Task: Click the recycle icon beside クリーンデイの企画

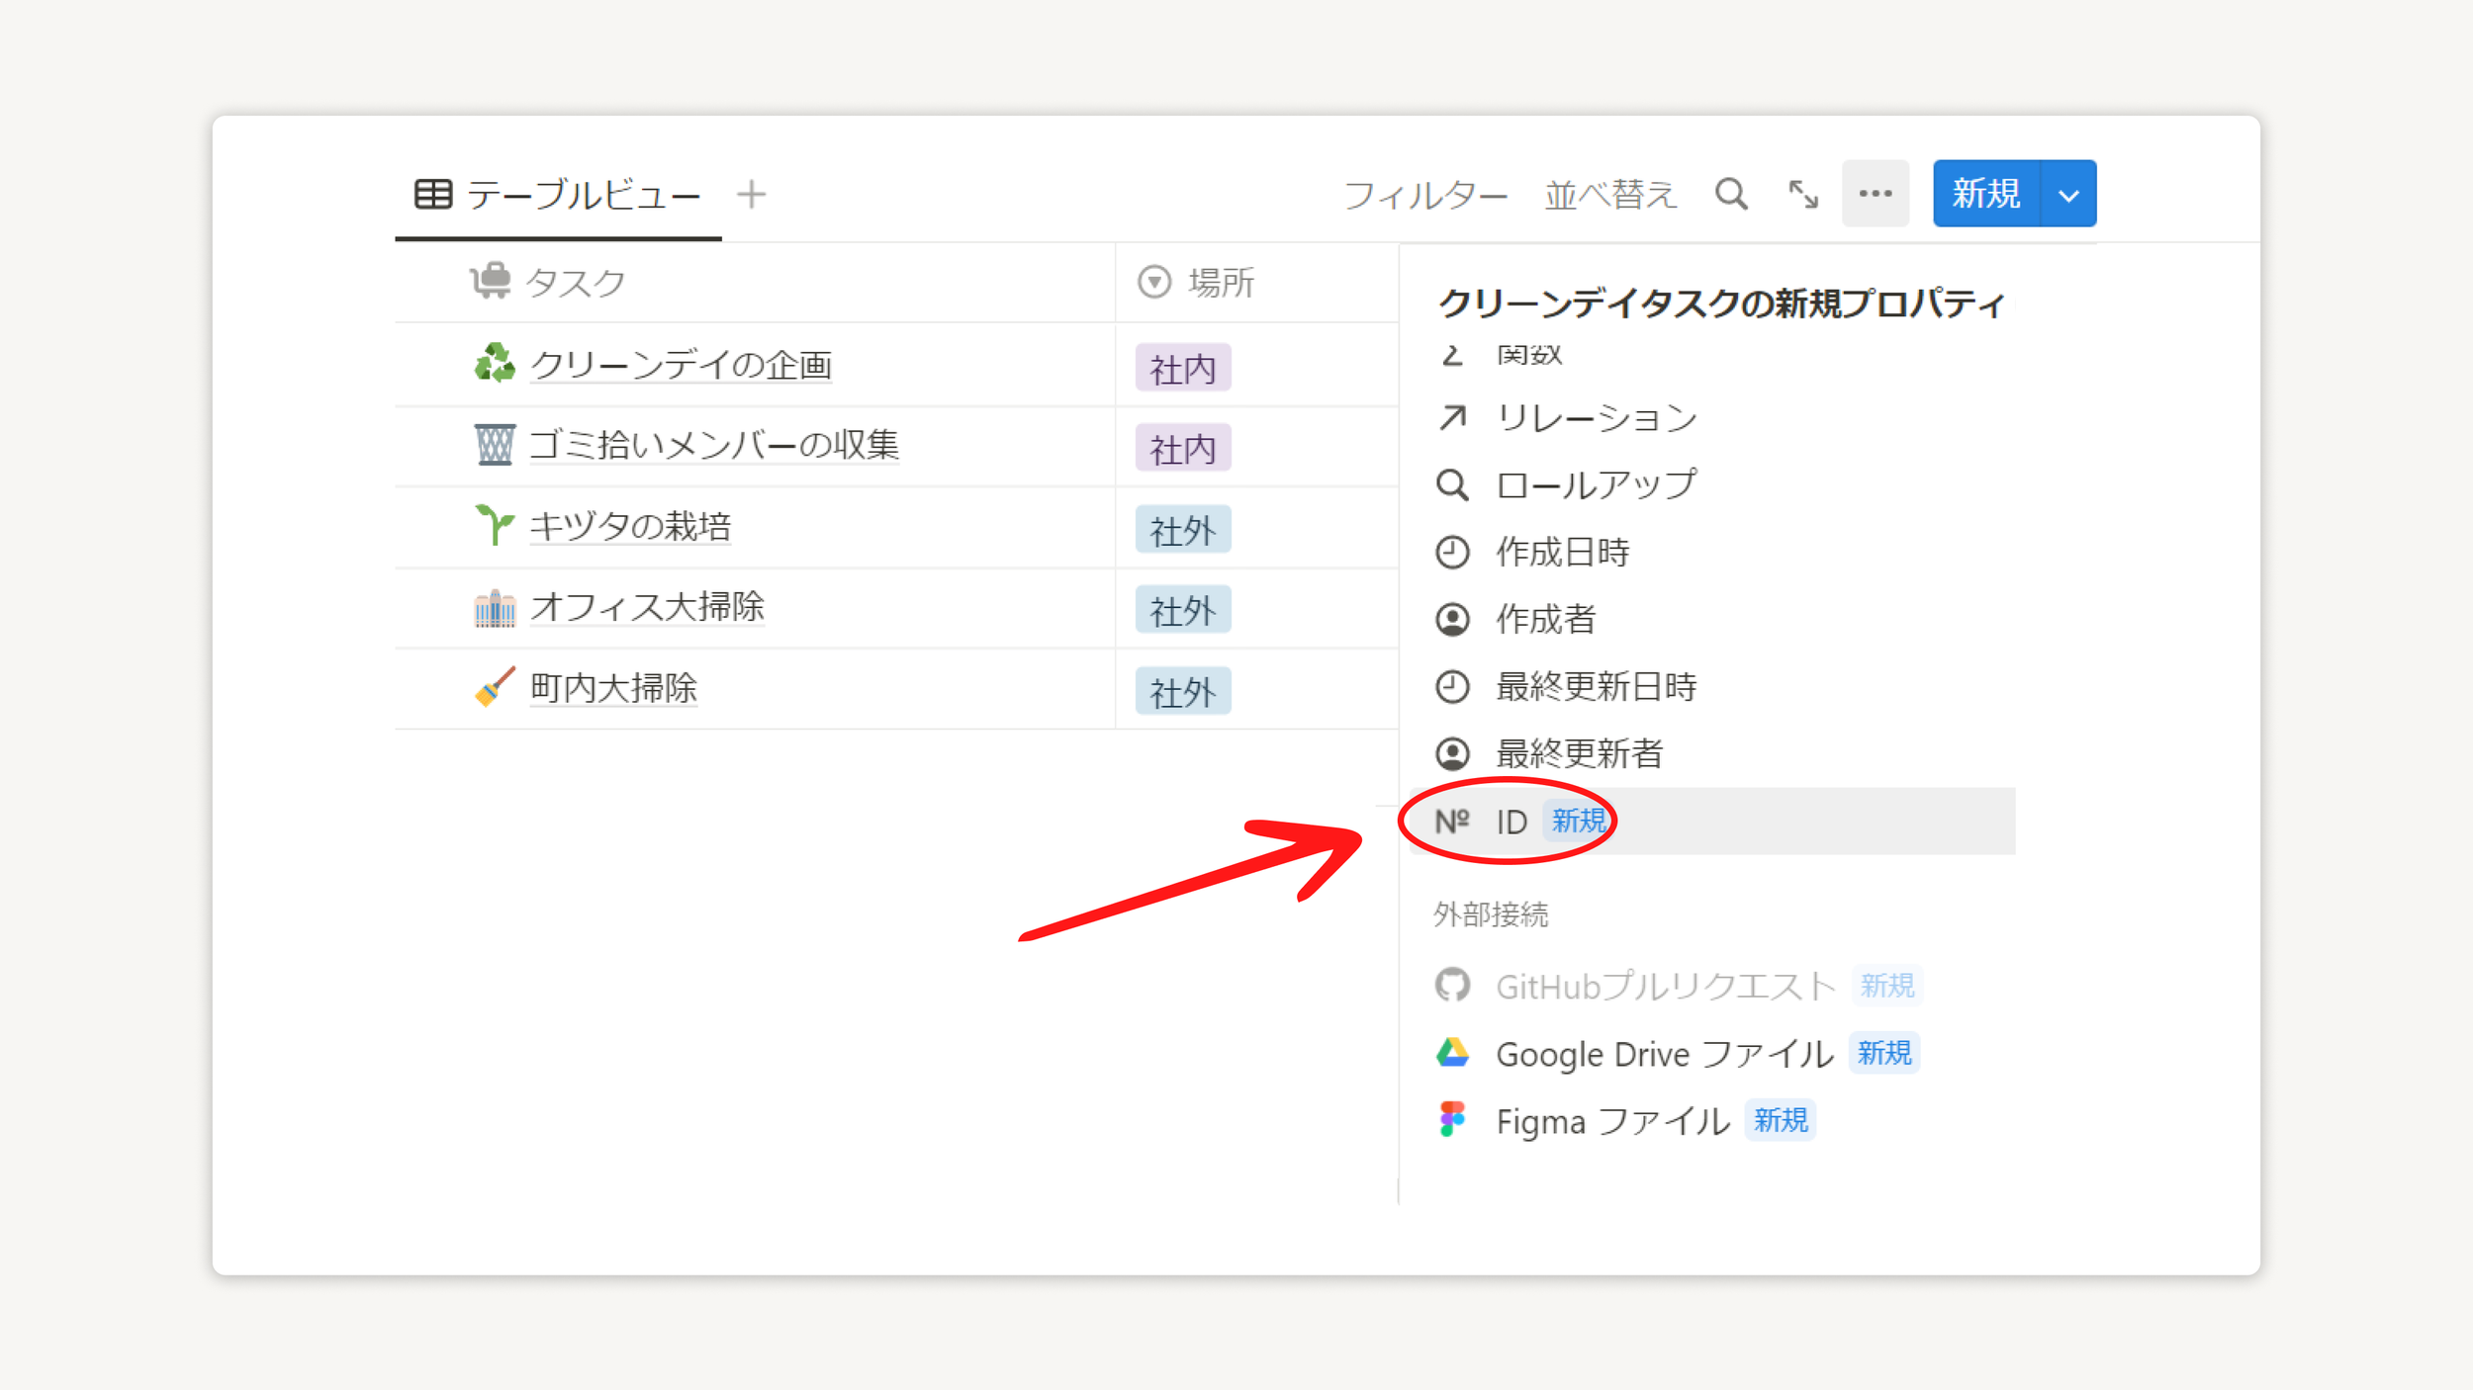Action: tap(495, 364)
